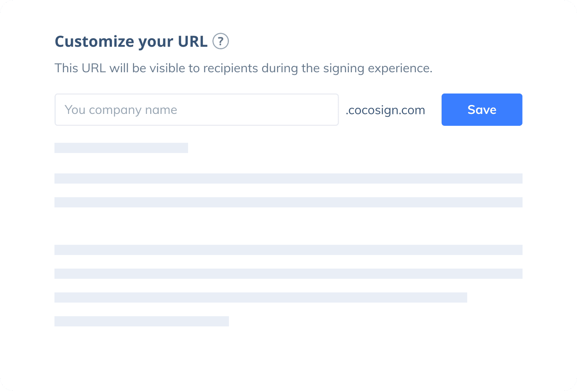The height and width of the screenshot is (391, 577).
Task: Place cursor in the company name text box
Action: pos(197,110)
